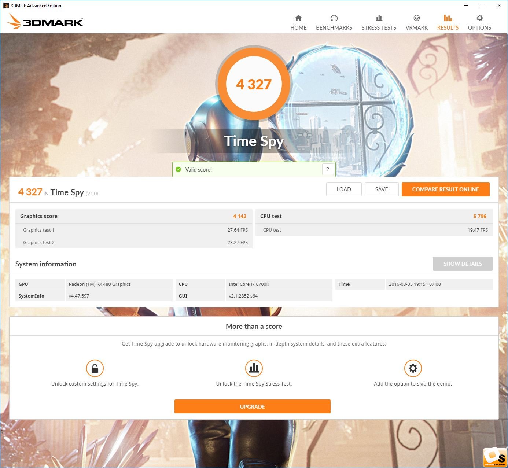
Task: Click the Stress Tests bar chart icon
Action: tap(379, 18)
